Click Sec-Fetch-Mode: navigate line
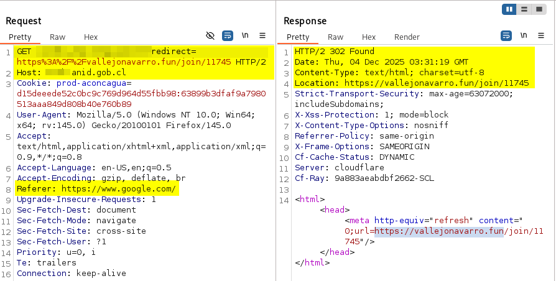The image size is (556, 281). click(x=76, y=221)
